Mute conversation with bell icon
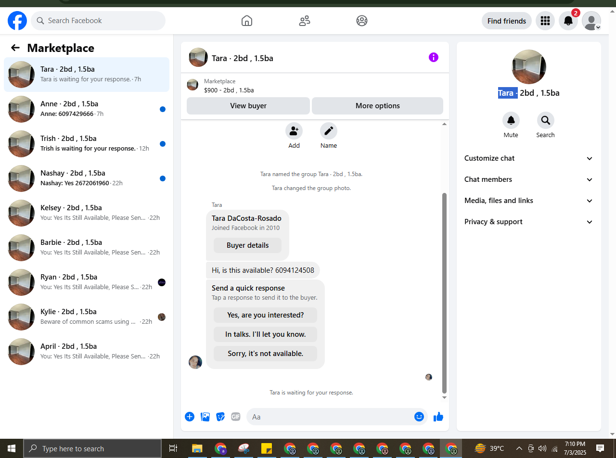The image size is (616, 458). pos(511,120)
